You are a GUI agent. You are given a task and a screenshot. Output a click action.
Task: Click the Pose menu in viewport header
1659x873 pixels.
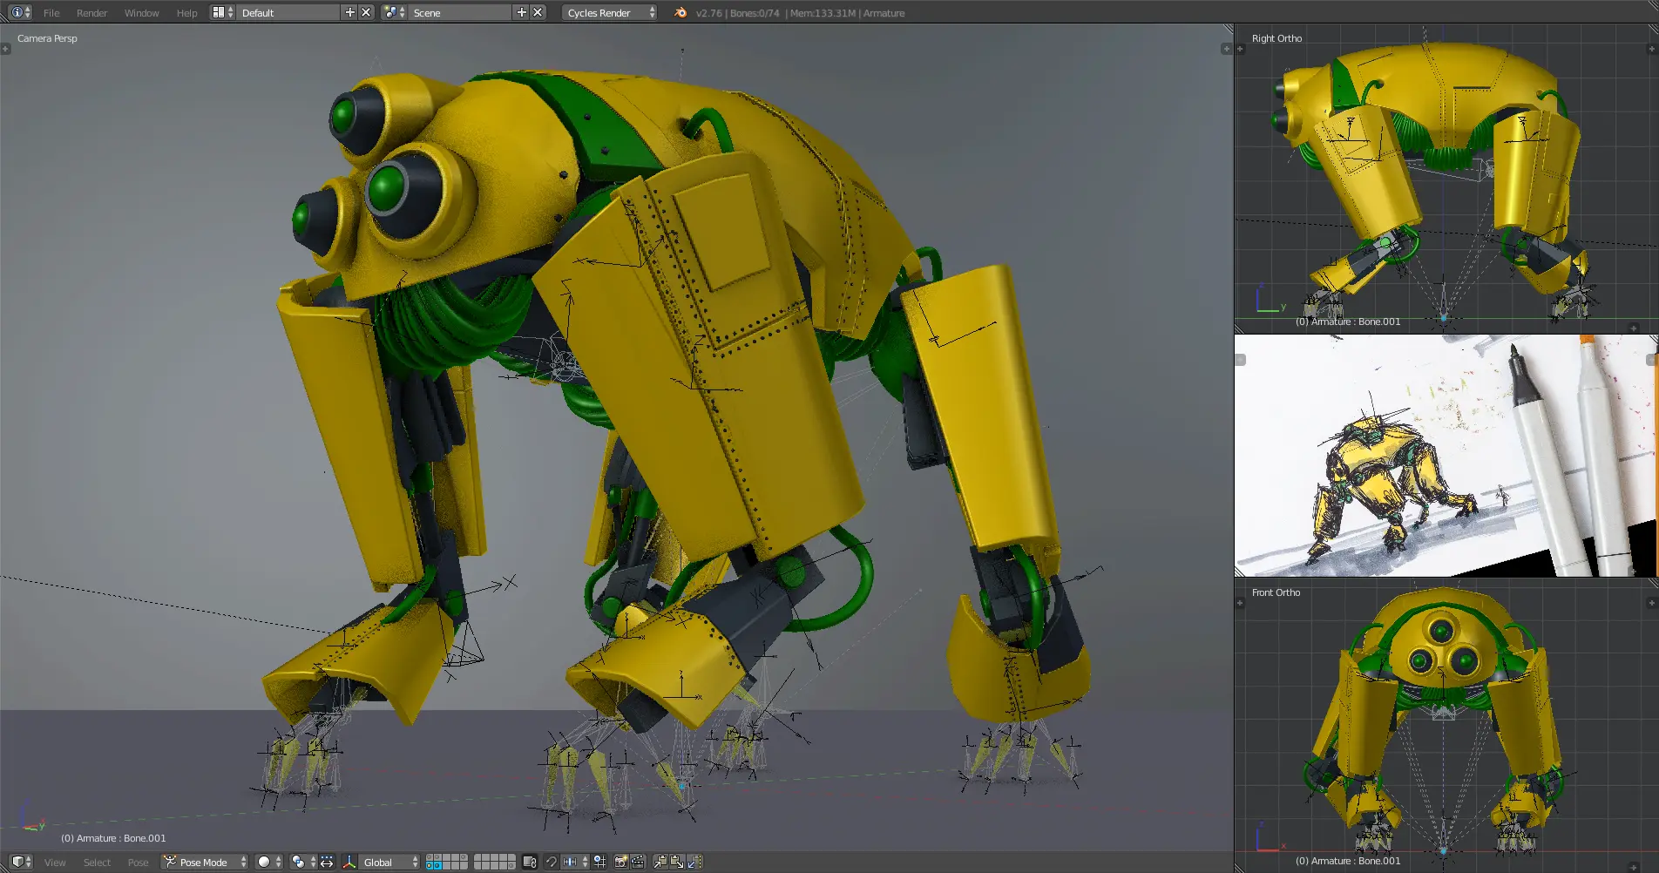point(138,863)
